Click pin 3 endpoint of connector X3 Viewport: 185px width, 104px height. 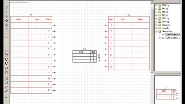point(99,61)
